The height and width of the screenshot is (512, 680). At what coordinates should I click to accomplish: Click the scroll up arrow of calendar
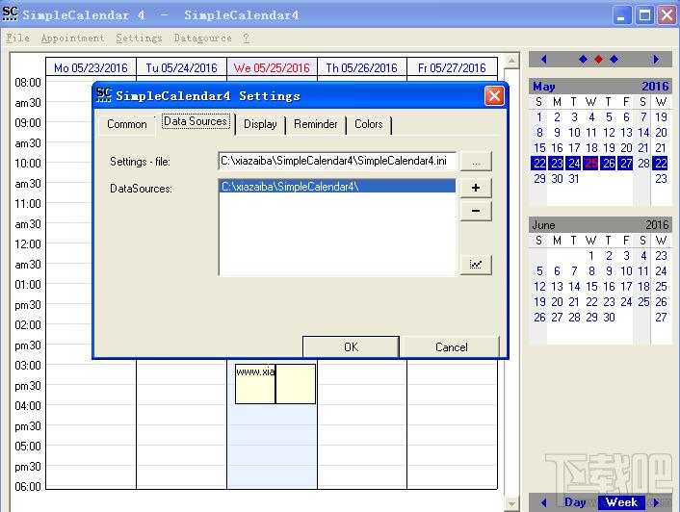click(511, 61)
